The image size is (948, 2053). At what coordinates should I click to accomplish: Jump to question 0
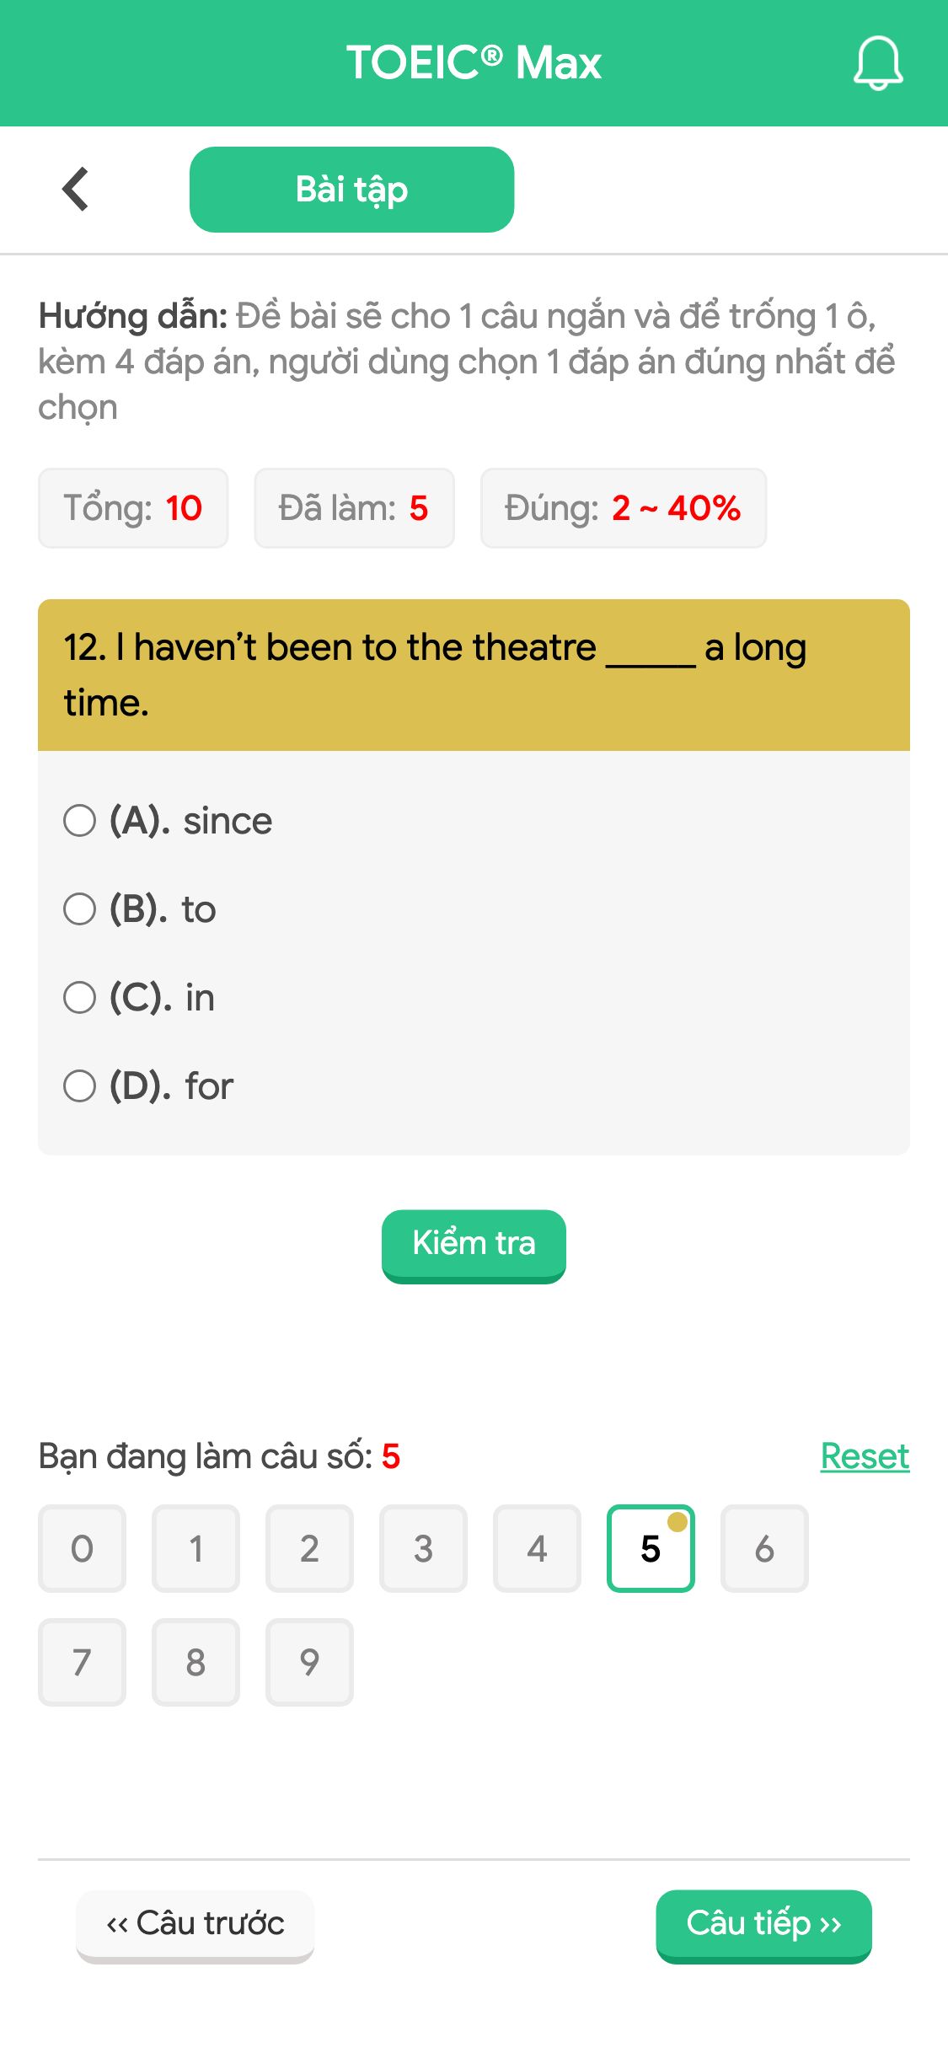[x=82, y=1548]
